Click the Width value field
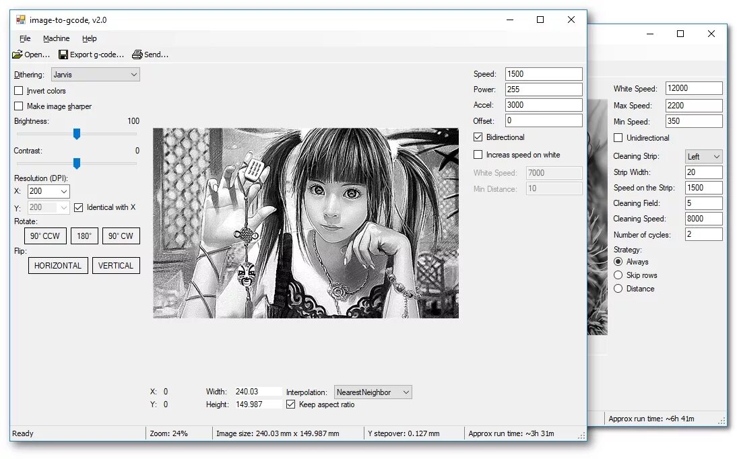737x459 pixels. (x=258, y=391)
